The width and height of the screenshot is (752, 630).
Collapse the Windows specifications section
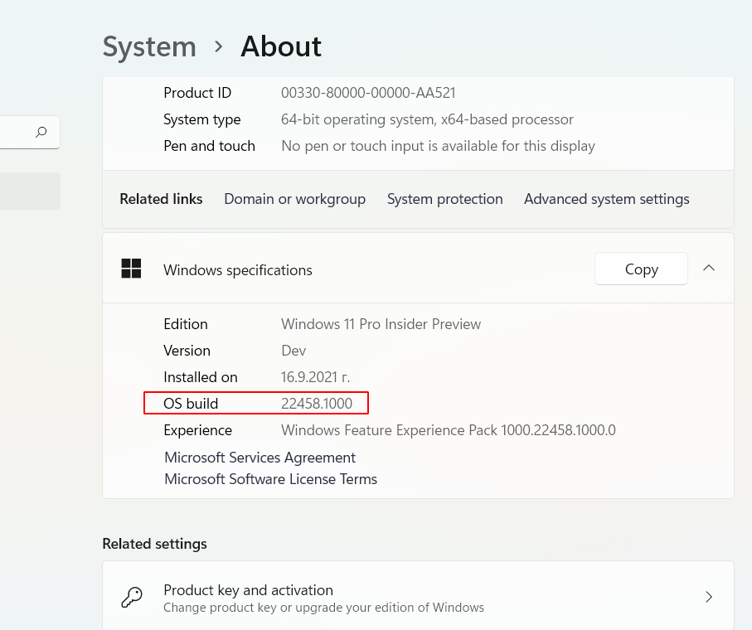click(x=709, y=269)
